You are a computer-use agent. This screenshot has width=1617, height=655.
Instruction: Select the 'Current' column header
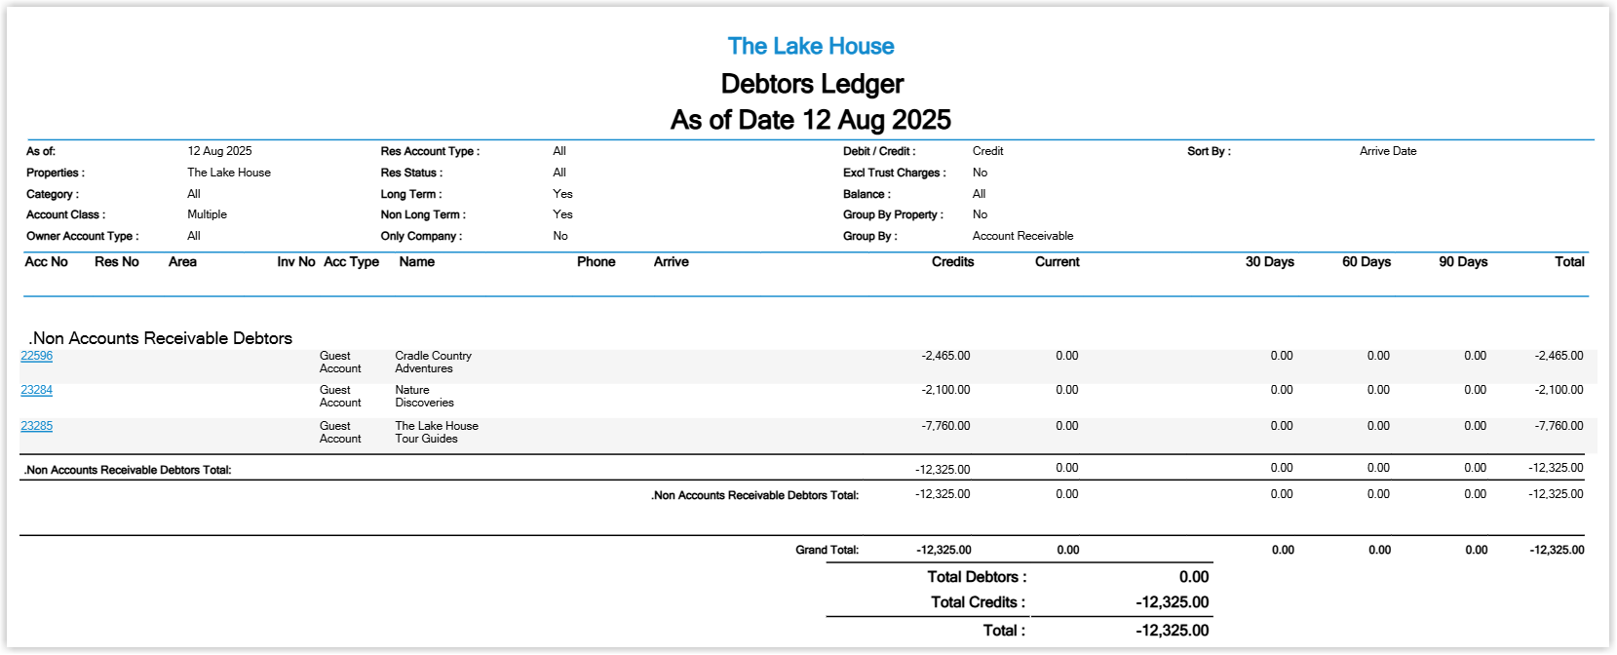click(x=1058, y=262)
